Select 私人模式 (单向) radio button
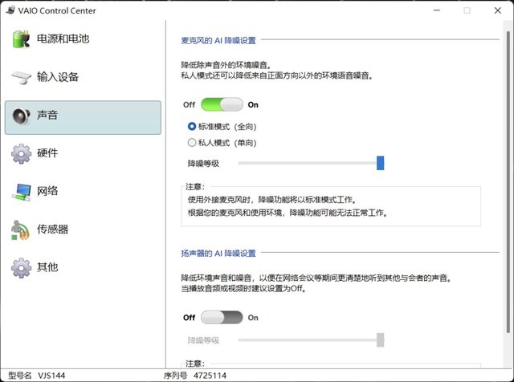 [192, 143]
